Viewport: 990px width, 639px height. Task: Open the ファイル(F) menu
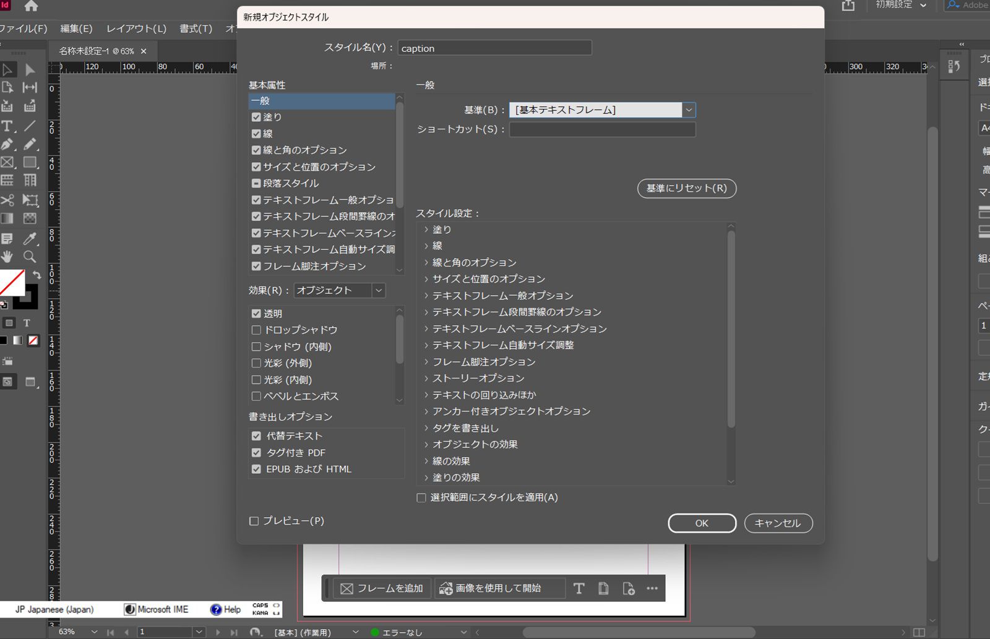(x=24, y=28)
